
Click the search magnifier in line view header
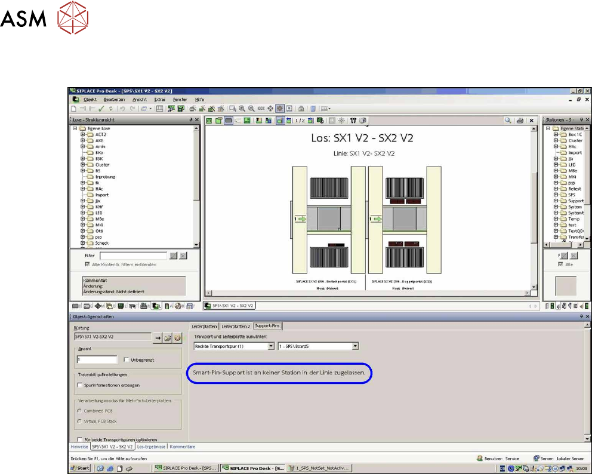coord(508,121)
